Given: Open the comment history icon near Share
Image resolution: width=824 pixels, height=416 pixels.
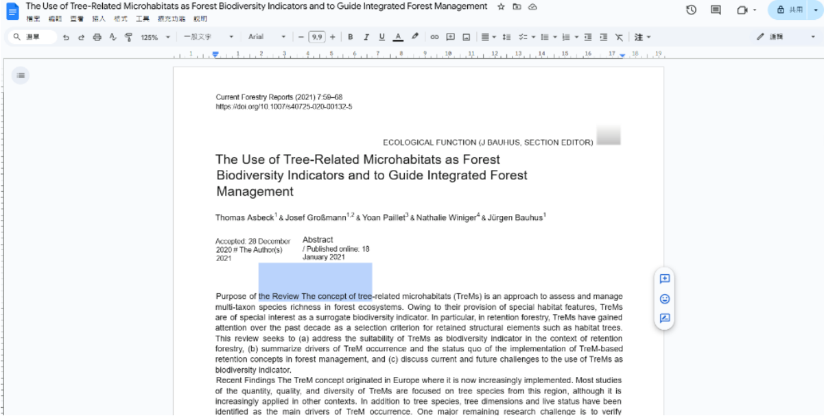Looking at the screenshot, I should tap(714, 10).
